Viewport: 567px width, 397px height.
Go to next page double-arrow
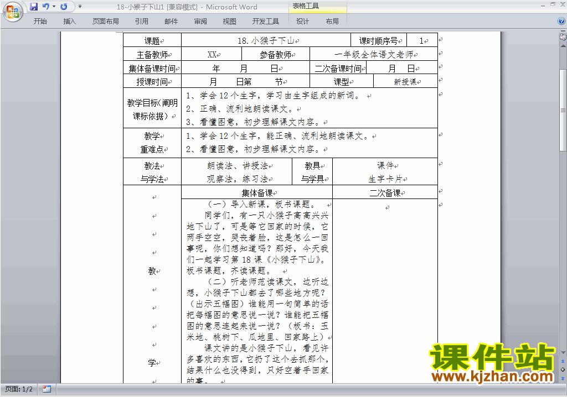coord(563,378)
